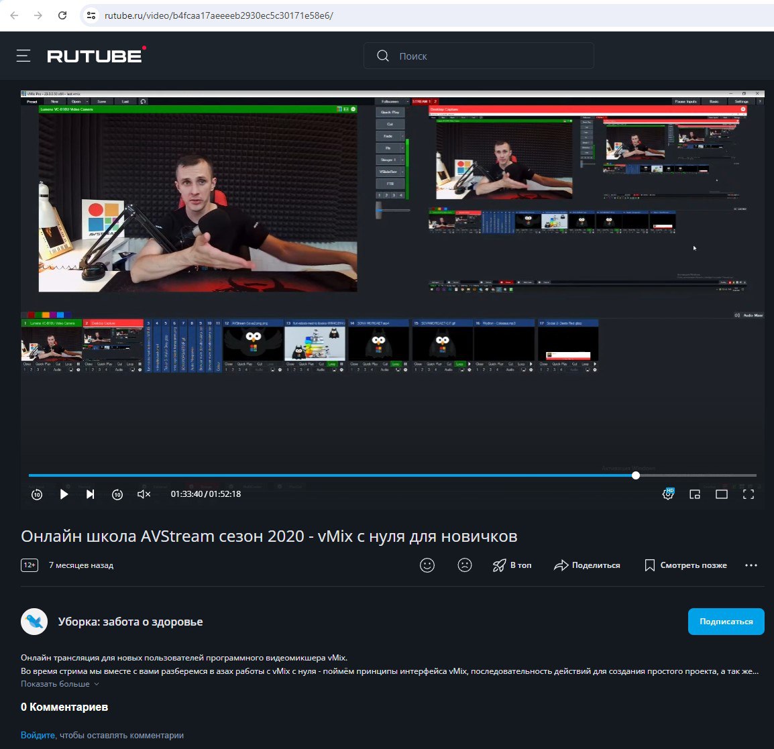Skip to the next video
Image resolution: width=774 pixels, height=749 pixels.
(90, 494)
